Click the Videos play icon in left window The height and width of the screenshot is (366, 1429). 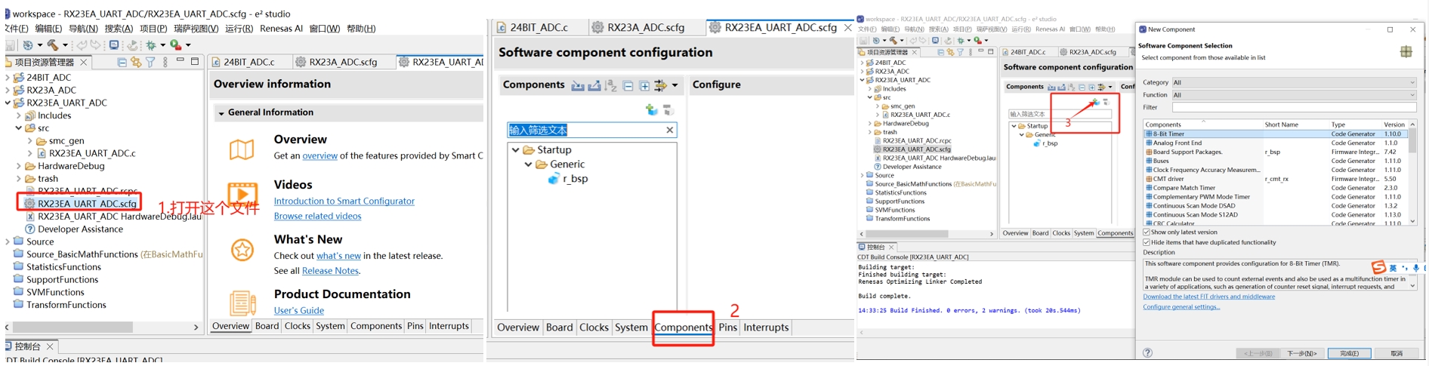[242, 195]
